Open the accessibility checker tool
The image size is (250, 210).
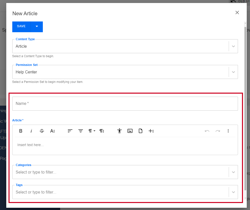119,131
